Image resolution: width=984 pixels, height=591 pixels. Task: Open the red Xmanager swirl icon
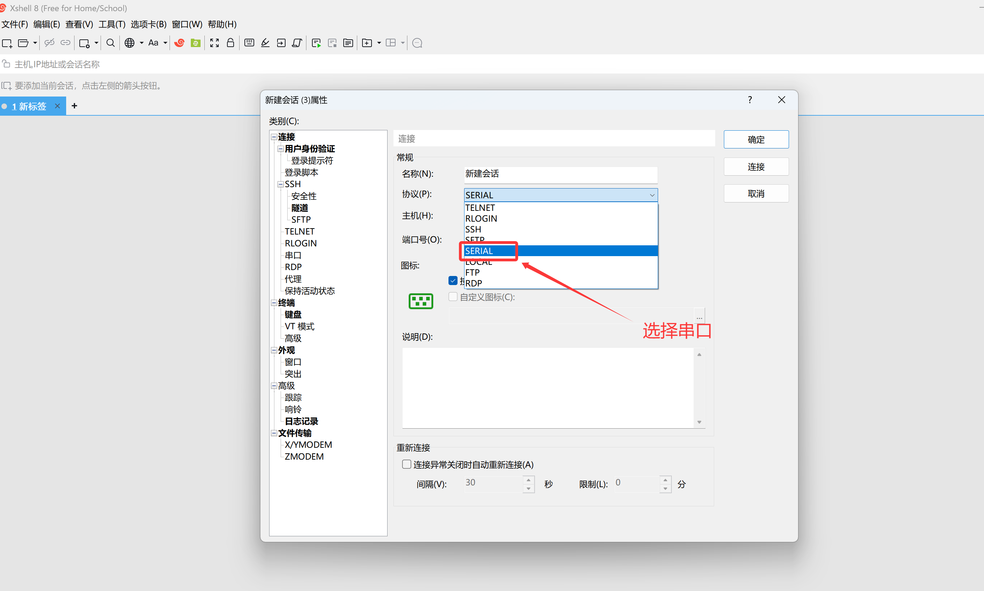179,43
